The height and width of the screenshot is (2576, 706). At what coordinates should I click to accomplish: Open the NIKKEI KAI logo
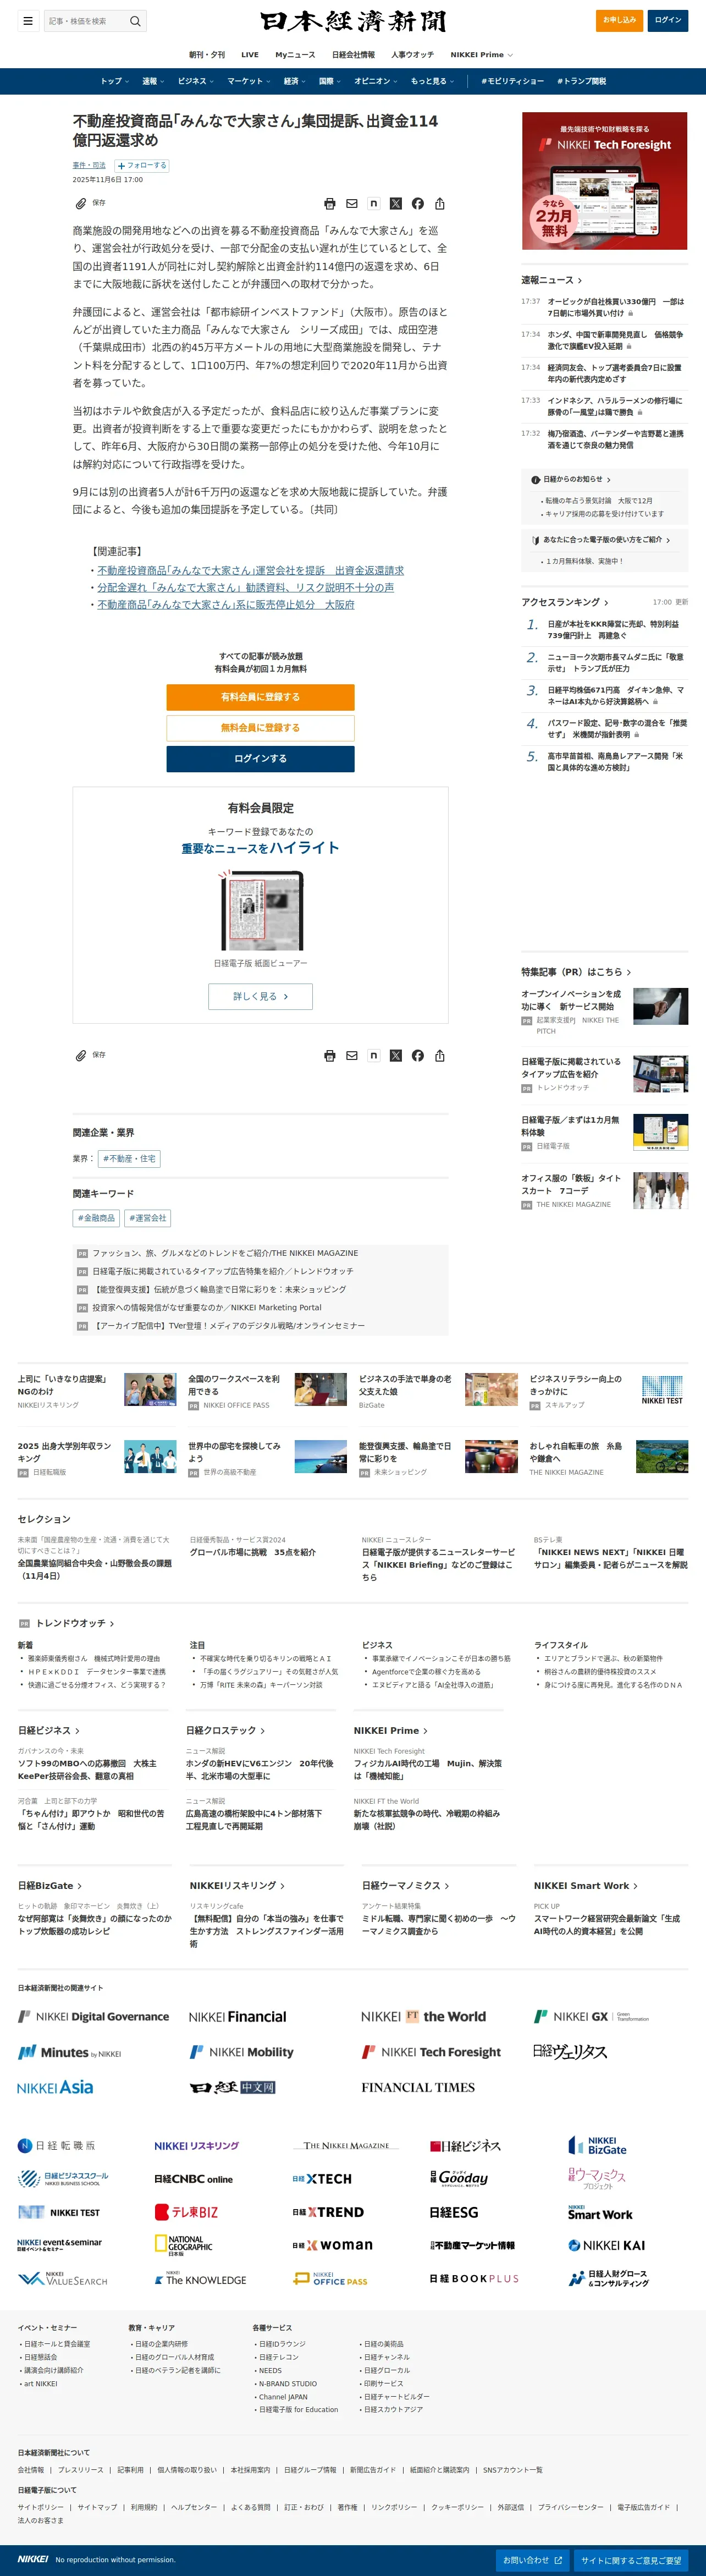607,2245
